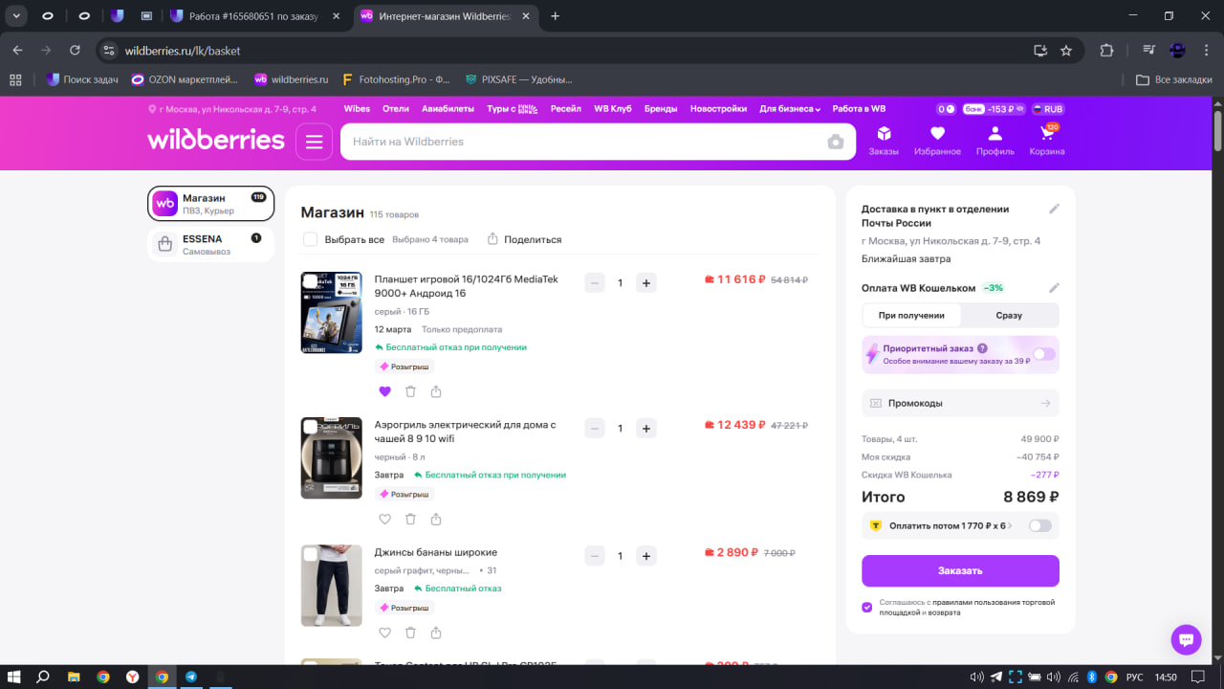This screenshot has height=689, width=1224.
Task: Open the support chat bubble
Action: click(x=1186, y=639)
